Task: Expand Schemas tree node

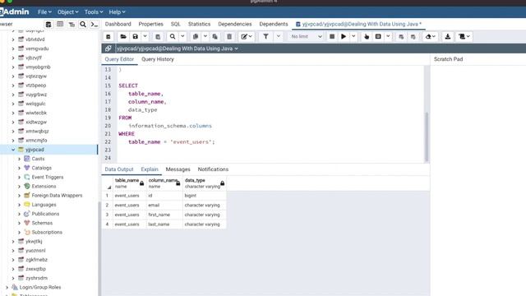Action: pyautogui.click(x=19, y=223)
